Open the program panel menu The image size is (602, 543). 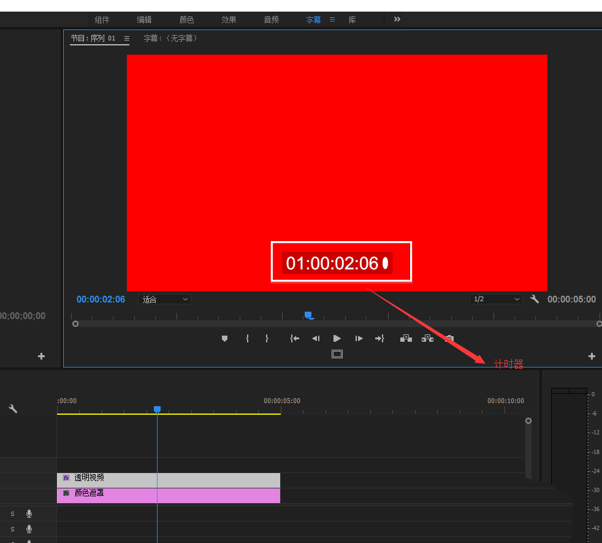click(126, 38)
